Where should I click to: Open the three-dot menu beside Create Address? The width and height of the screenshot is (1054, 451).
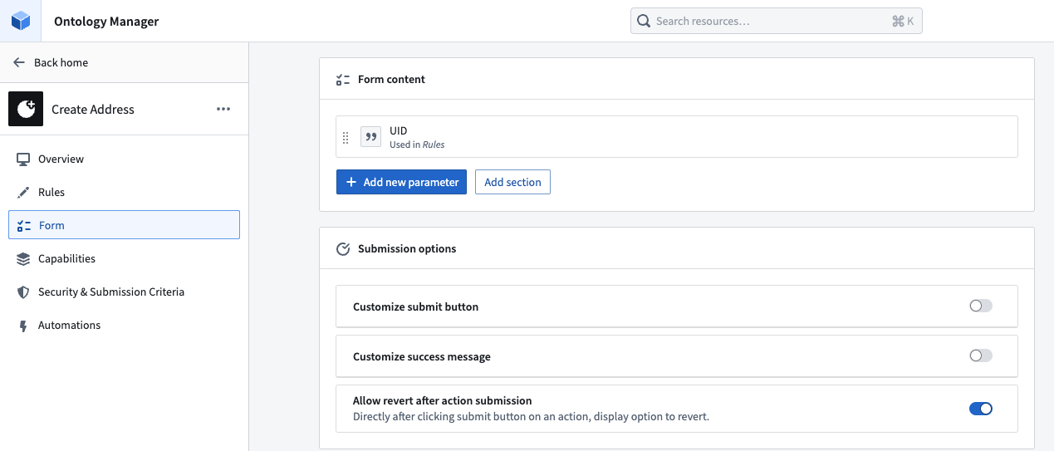click(223, 109)
